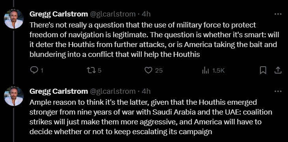Open second tweet's 4h timestamp
The height and width of the screenshot is (142, 288).
tap(146, 91)
